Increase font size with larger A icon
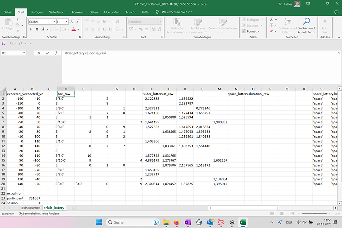The width and height of the screenshot is (342, 228). tap(72, 22)
